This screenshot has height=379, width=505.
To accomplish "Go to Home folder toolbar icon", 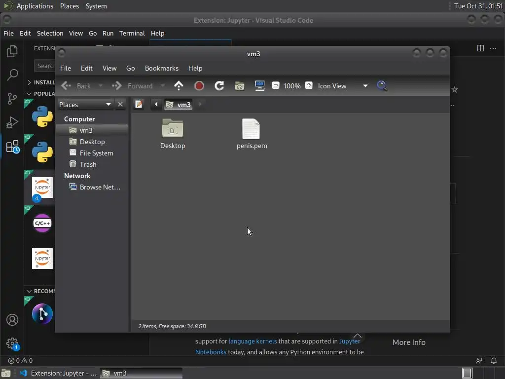I will (x=240, y=86).
